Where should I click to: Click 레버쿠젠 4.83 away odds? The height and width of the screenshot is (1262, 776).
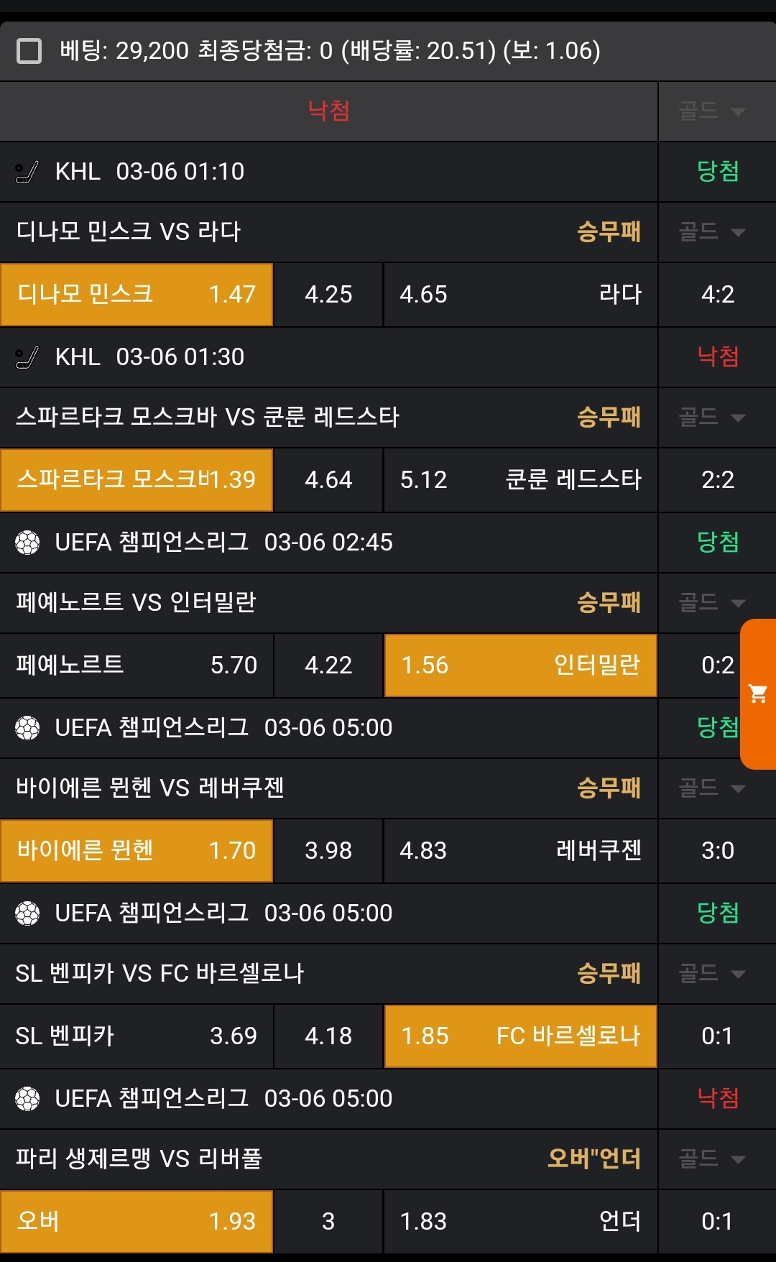pyautogui.click(x=520, y=851)
